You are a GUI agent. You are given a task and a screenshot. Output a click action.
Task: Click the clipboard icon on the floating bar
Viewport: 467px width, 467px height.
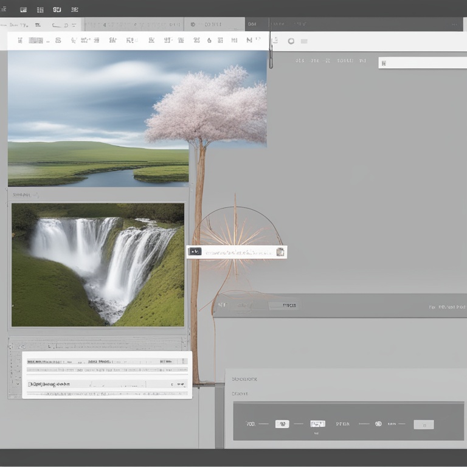coord(280,252)
